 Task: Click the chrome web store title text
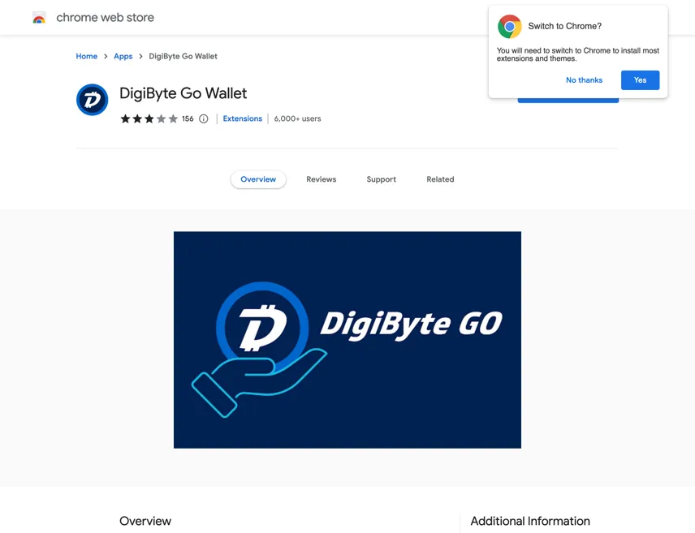(105, 18)
